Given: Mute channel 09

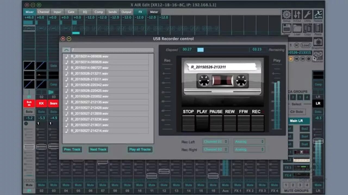Looking at the screenshot, I should click(x=127, y=185).
